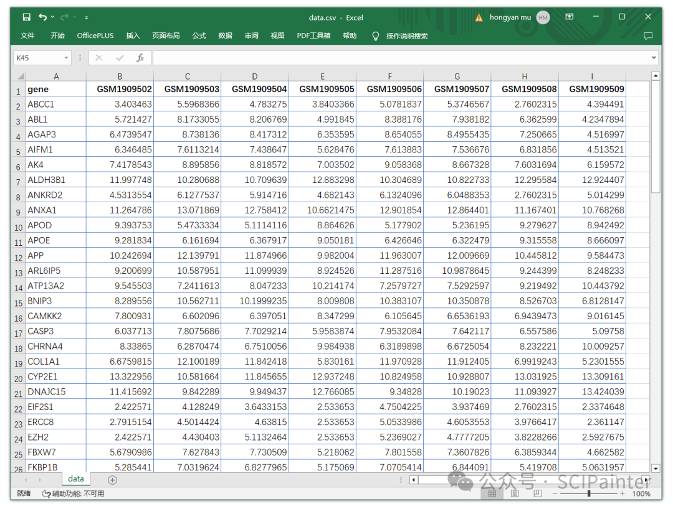Click the warning triangle icon near the account name
This screenshot has height=509, width=673.
click(x=479, y=17)
